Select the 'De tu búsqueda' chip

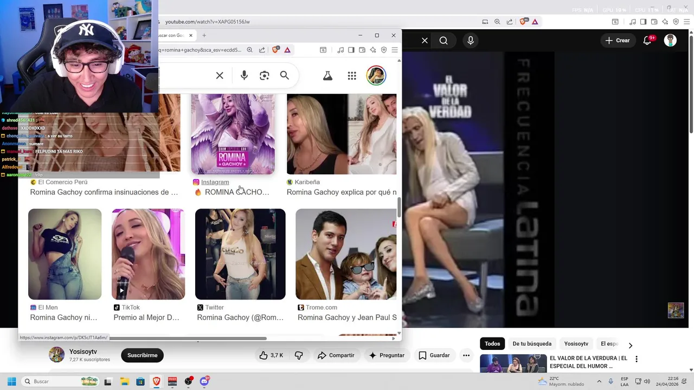(532, 343)
